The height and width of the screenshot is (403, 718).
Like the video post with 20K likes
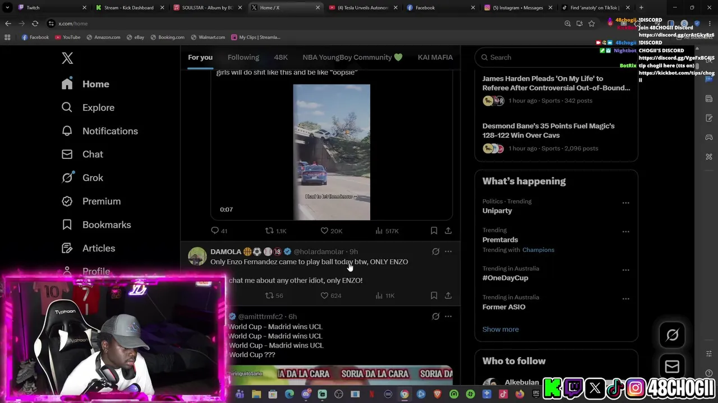(x=331, y=231)
